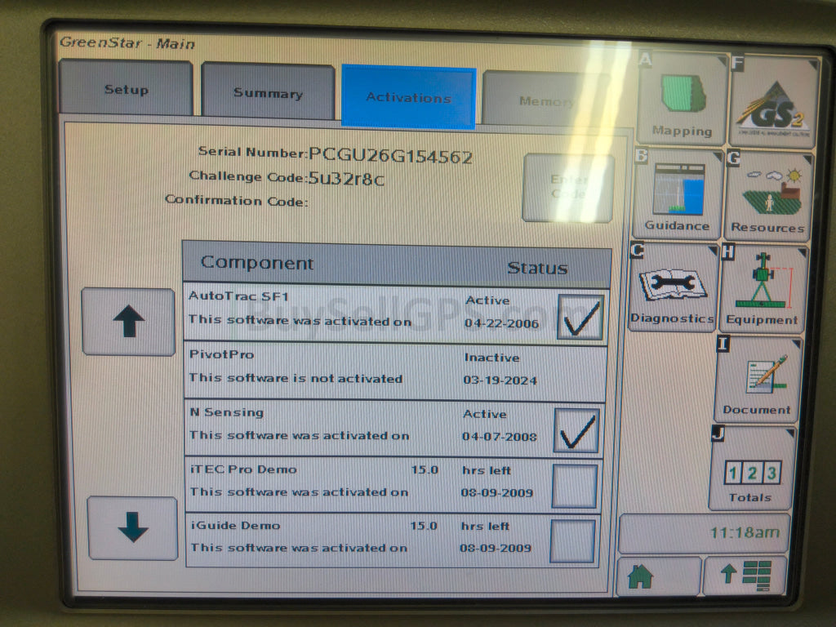Click the N Sensing date 04-07-2008
836x627 pixels.
pyautogui.click(x=499, y=436)
